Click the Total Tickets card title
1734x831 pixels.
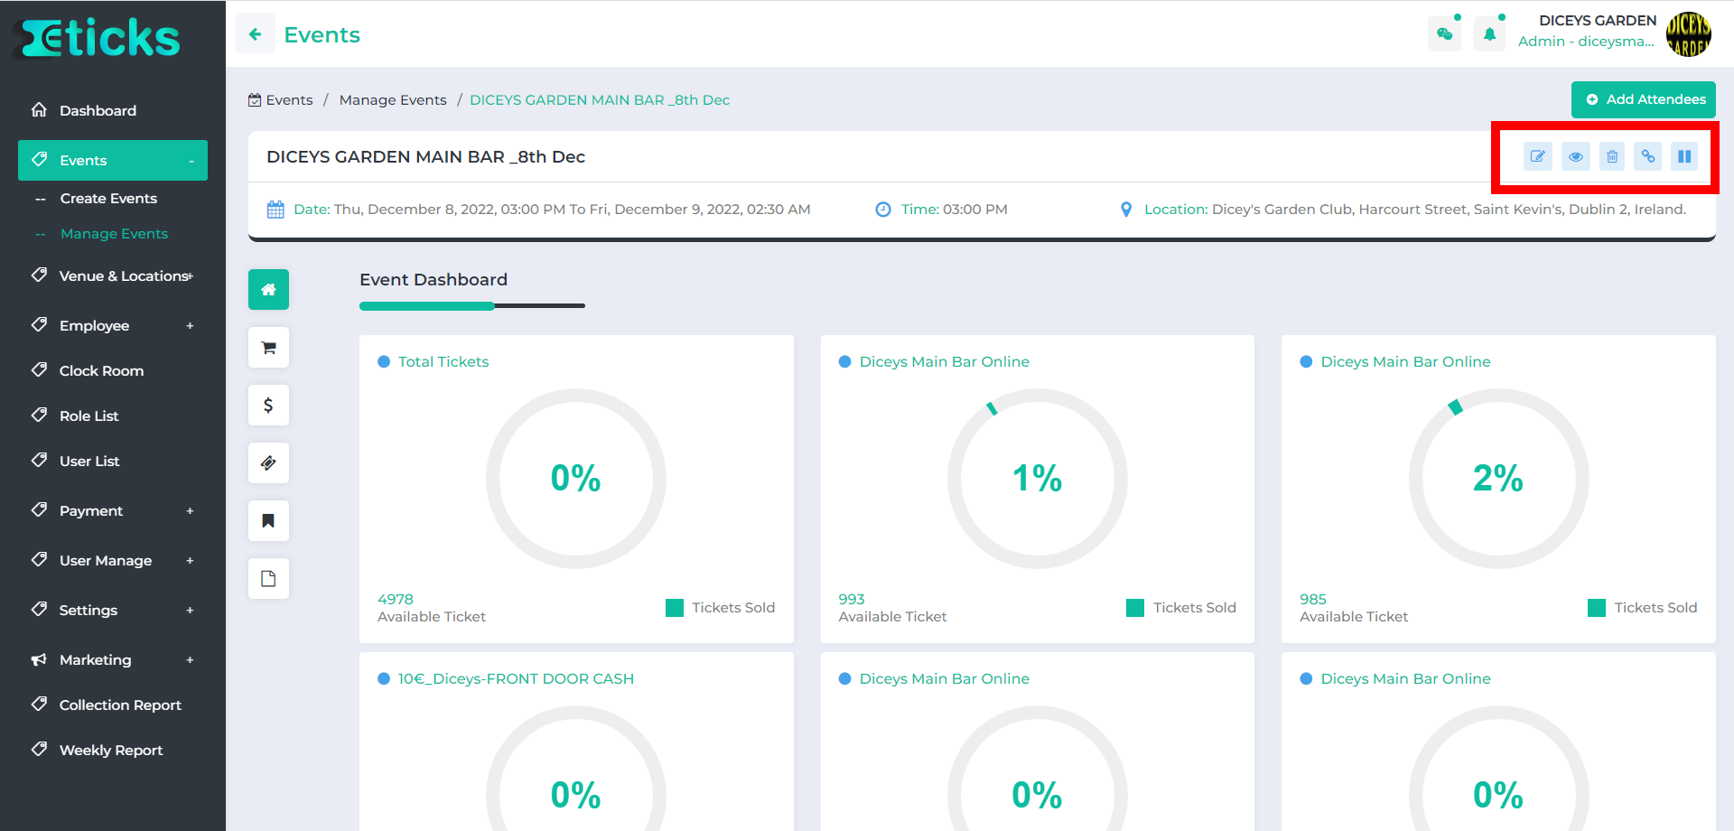pos(443,361)
